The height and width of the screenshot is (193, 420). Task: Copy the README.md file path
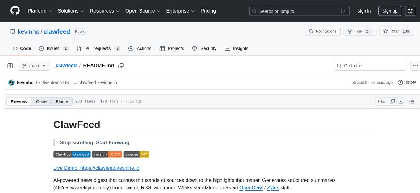pos(121,66)
